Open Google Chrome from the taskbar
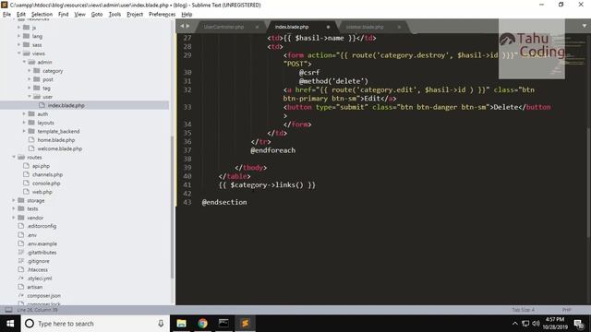The width and height of the screenshot is (591, 332). tap(203, 324)
